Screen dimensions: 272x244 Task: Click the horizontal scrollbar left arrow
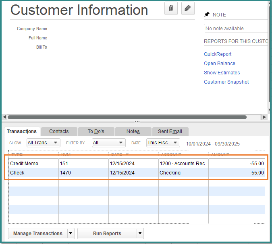click(5, 117)
